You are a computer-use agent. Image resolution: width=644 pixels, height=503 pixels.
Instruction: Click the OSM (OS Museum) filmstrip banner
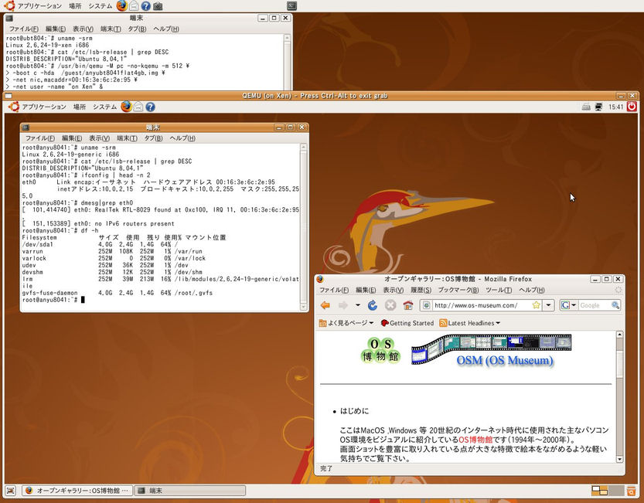pos(491,350)
